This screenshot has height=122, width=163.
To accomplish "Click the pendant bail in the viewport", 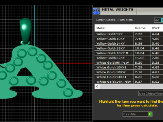I will point(25,31).
